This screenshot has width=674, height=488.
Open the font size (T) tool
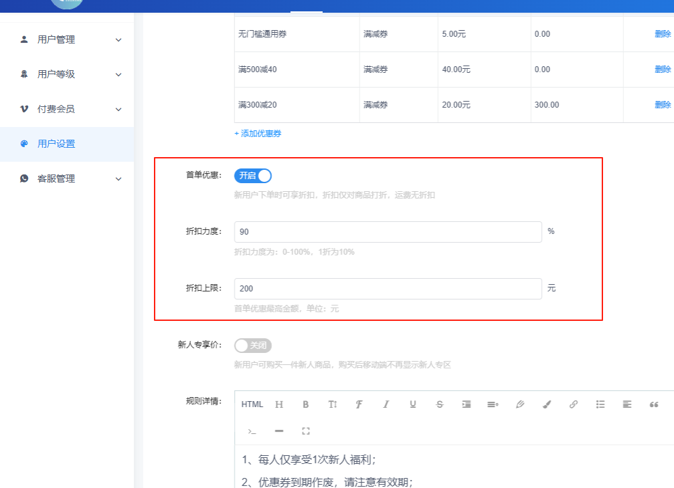(x=332, y=404)
